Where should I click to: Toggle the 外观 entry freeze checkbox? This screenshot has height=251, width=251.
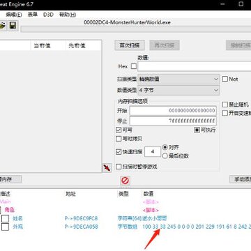pos(6,227)
